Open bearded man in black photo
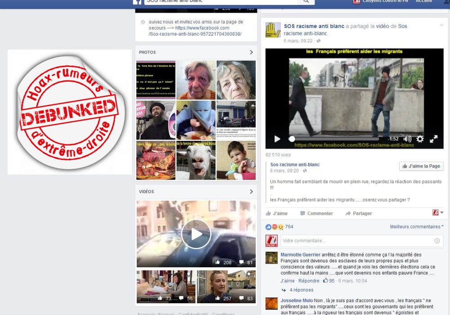The image size is (450, 315). (156, 120)
